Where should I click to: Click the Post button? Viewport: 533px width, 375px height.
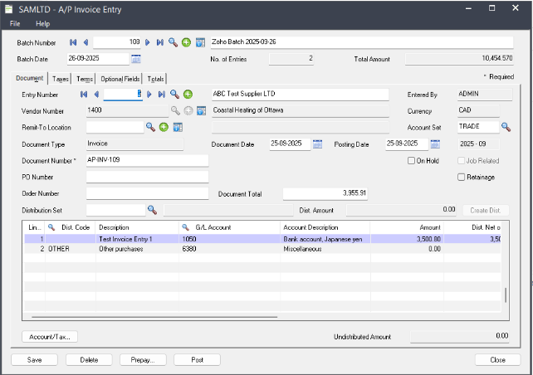click(x=197, y=360)
